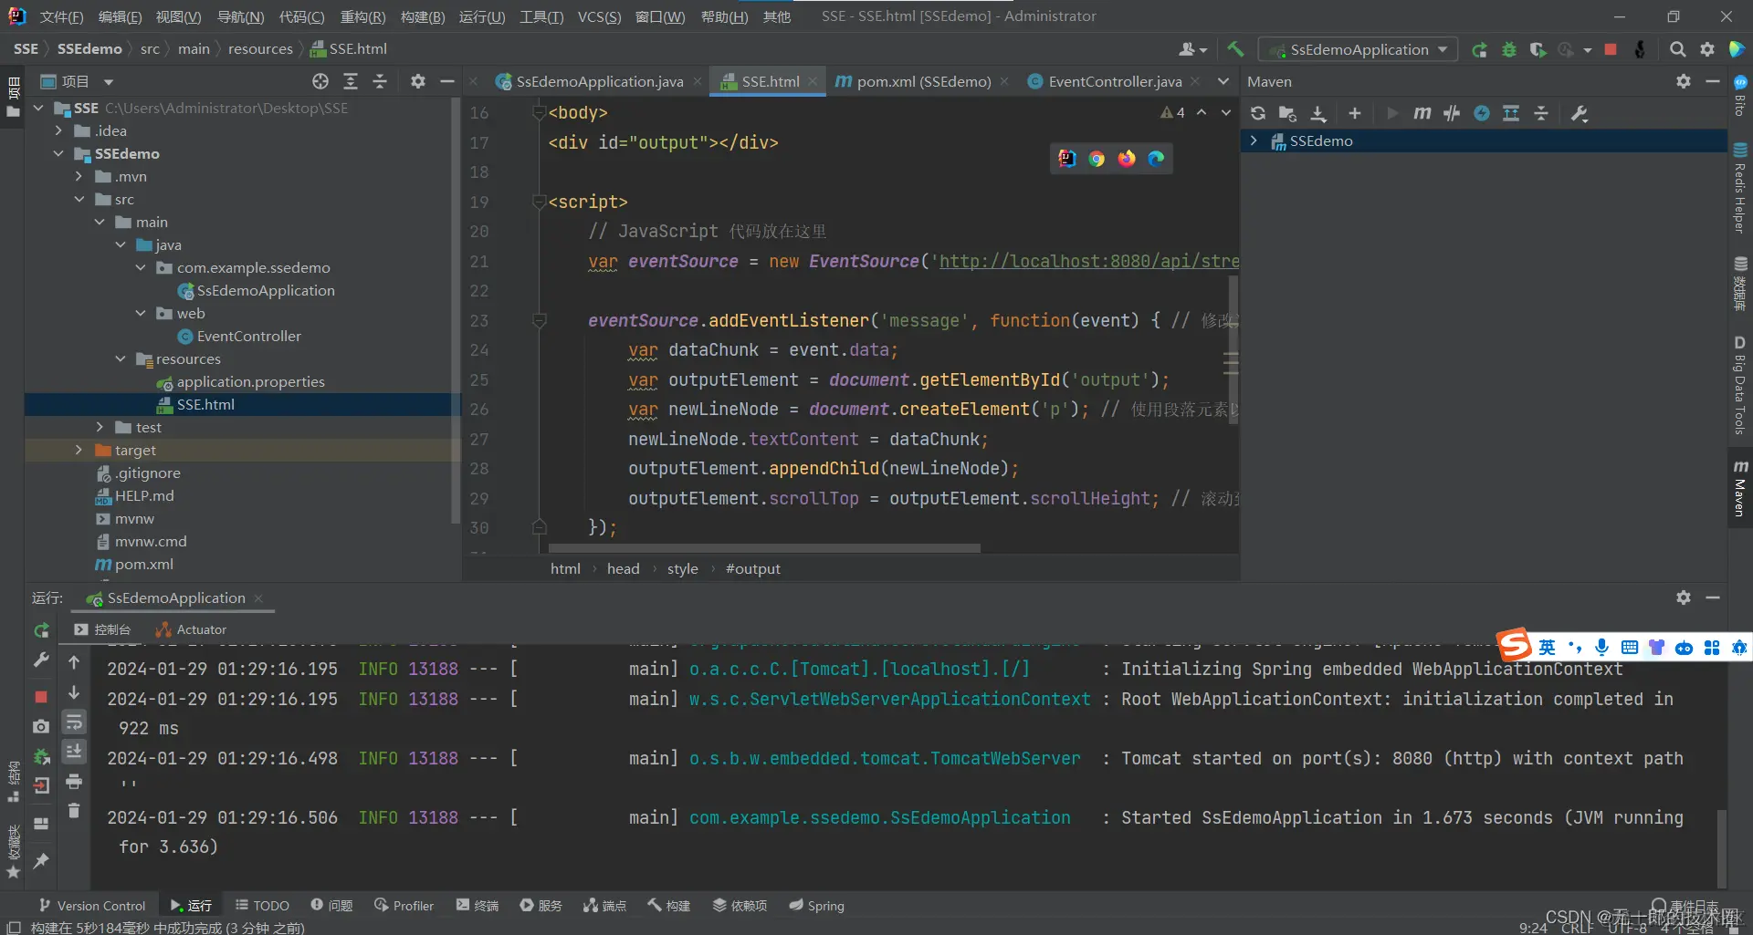Open the 代码(C) menu
The width and height of the screenshot is (1753, 935).
point(301,16)
